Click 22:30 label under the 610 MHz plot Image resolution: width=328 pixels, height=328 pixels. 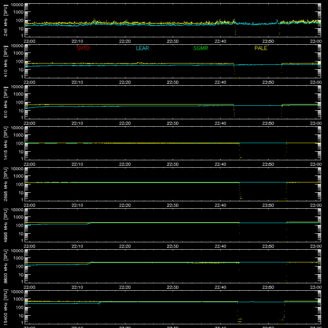[x=173, y=123]
